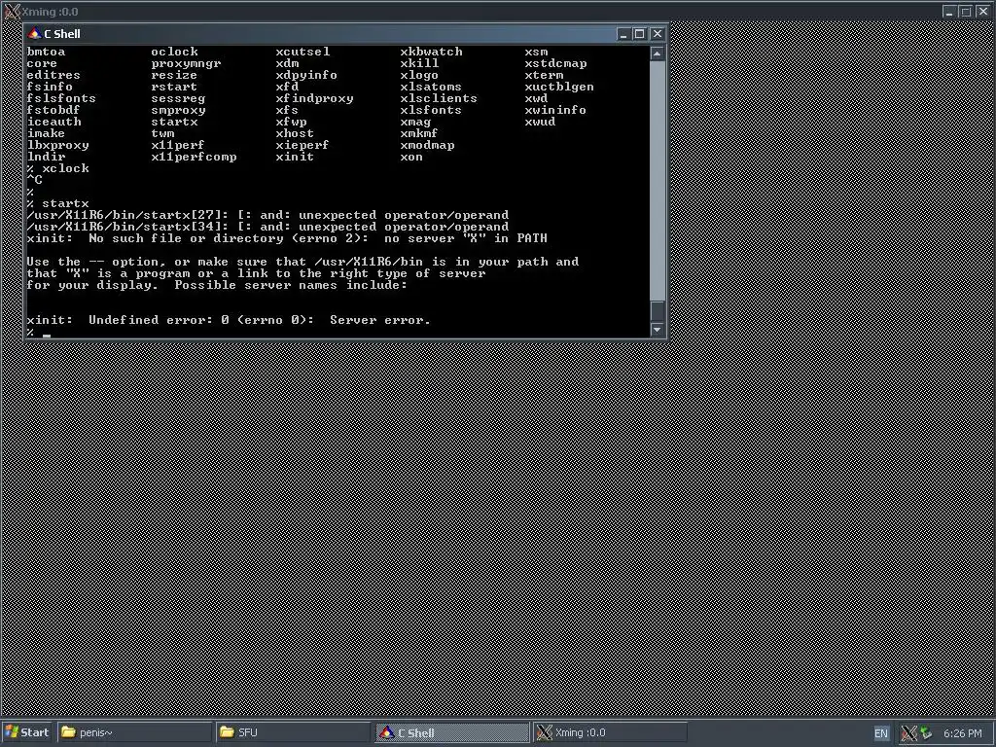The width and height of the screenshot is (996, 747).
Task: Maximize the C Shell window
Action: click(640, 34)
